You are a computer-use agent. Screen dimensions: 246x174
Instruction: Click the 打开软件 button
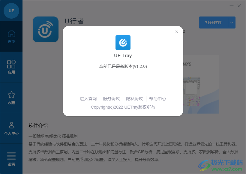tap(214, 22)
